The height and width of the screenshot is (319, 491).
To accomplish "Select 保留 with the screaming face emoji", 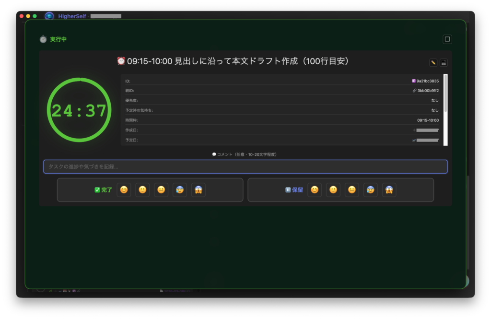I will tap(389, 190).
